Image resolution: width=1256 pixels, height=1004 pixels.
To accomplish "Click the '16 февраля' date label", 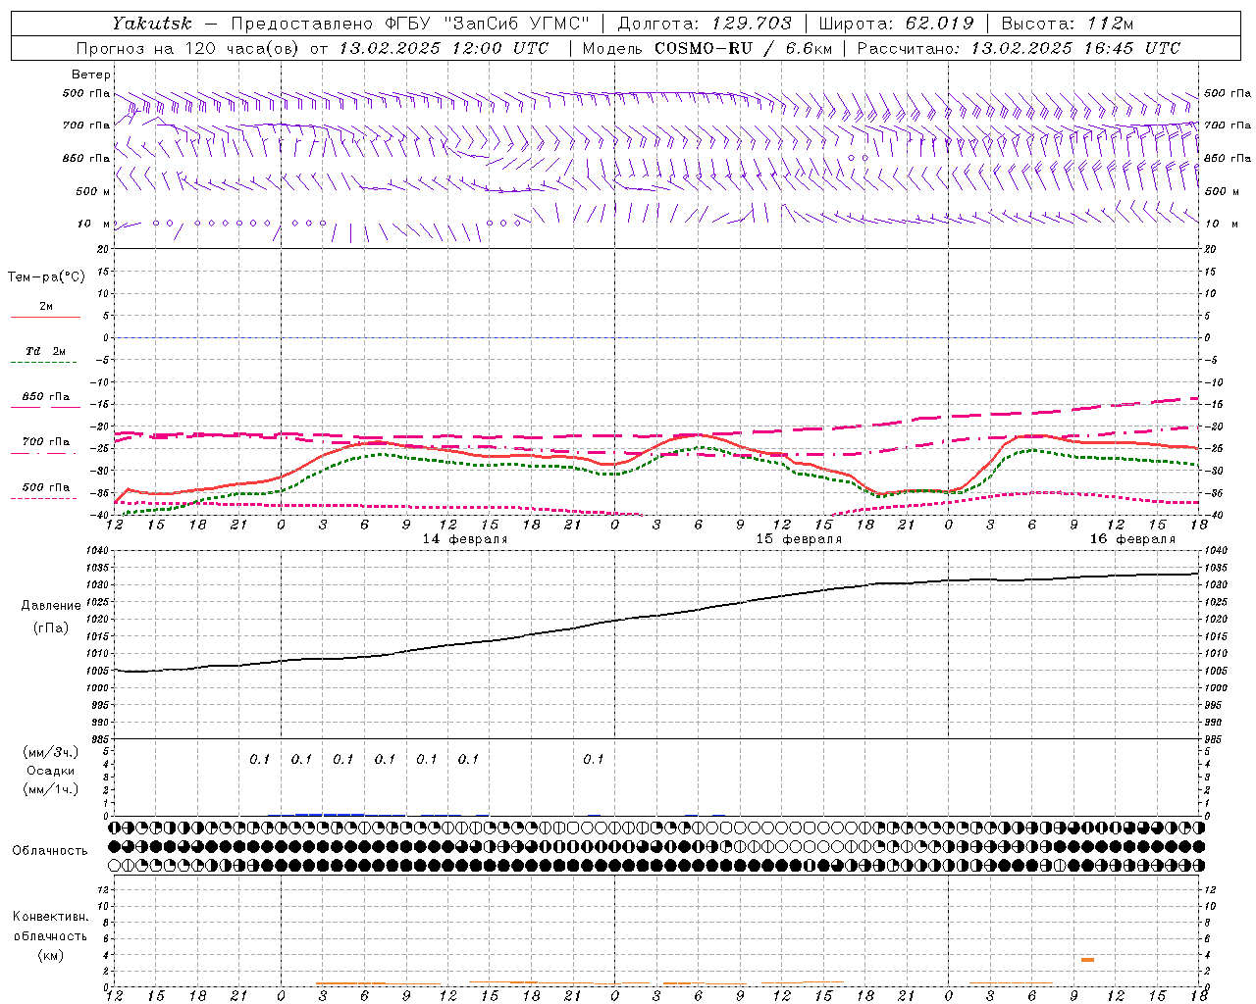I will click(x=1131, y=539).
